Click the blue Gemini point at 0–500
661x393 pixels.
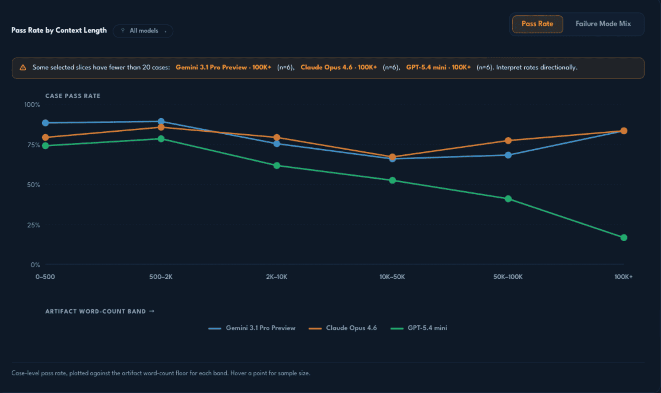point(46,123)
